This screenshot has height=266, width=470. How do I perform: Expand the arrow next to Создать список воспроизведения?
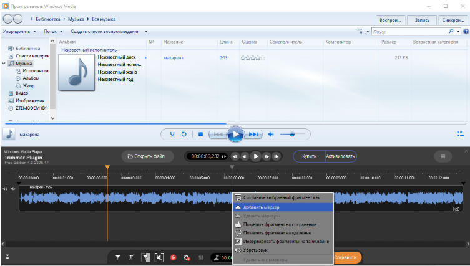(x=146, y=31)
